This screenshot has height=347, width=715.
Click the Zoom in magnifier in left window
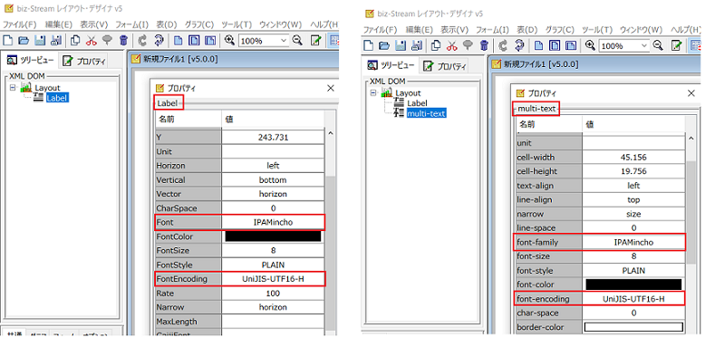[230, 40]
